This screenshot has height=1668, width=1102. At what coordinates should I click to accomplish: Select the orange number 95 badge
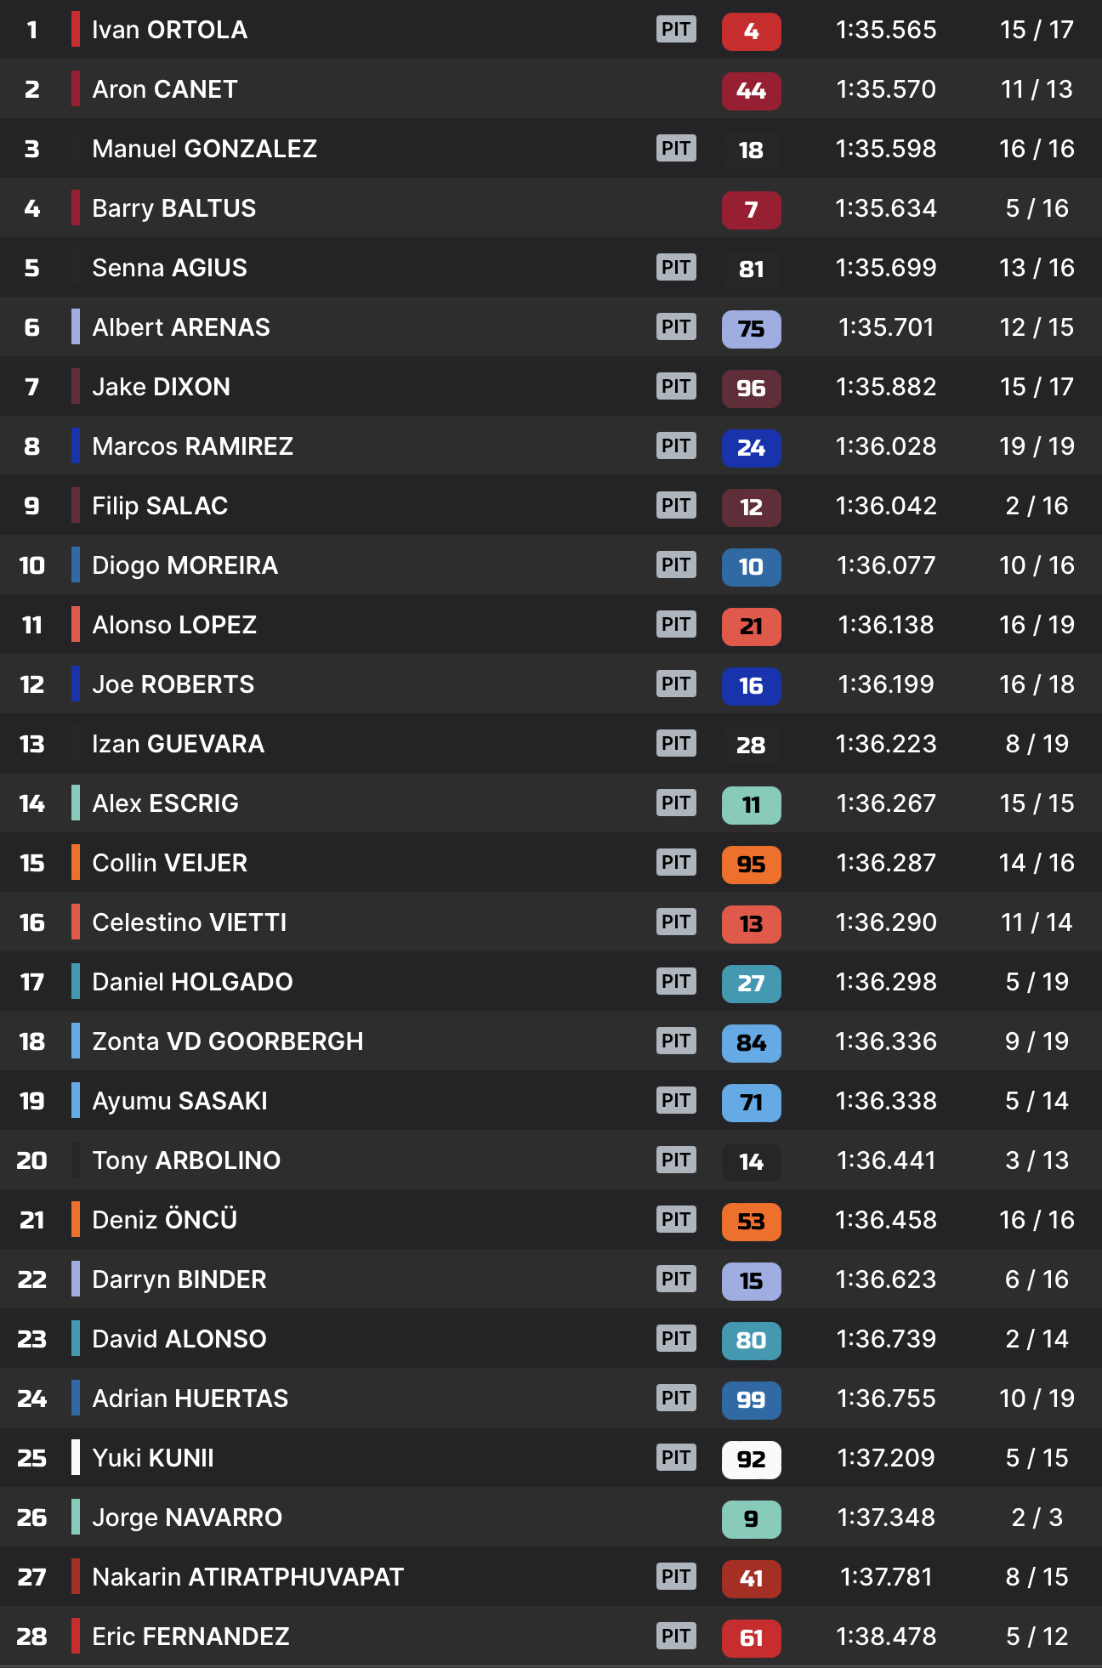751,865
